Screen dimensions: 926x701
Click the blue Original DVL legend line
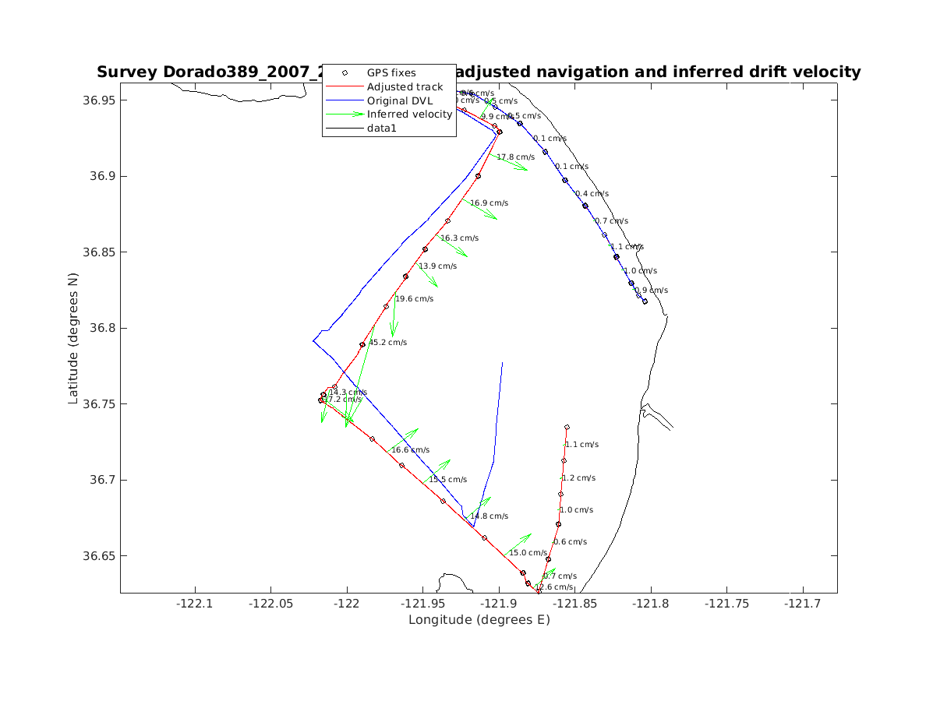[344, 100]
